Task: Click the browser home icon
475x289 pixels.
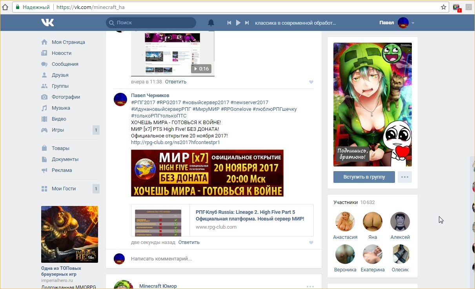Action: (x=5, y=7)
